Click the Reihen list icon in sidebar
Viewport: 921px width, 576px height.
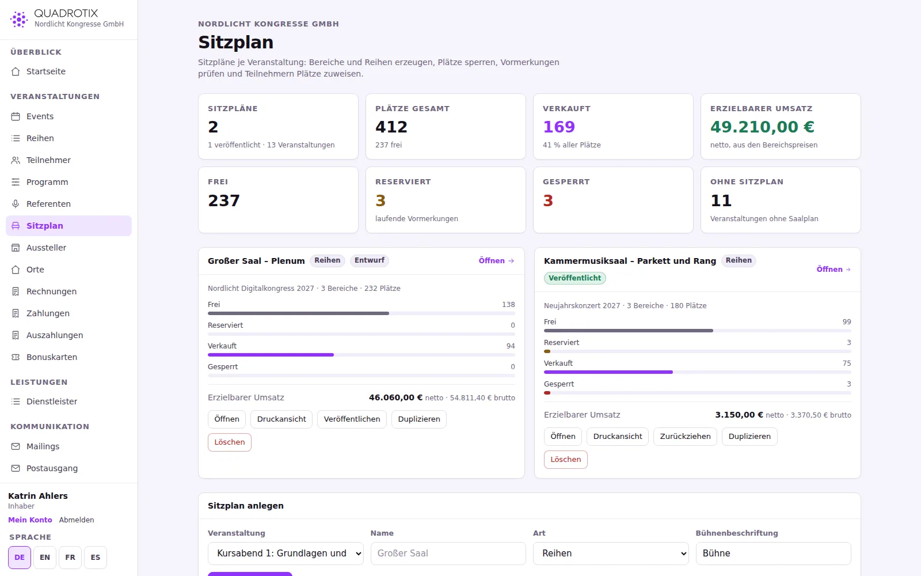coord(16,138)
